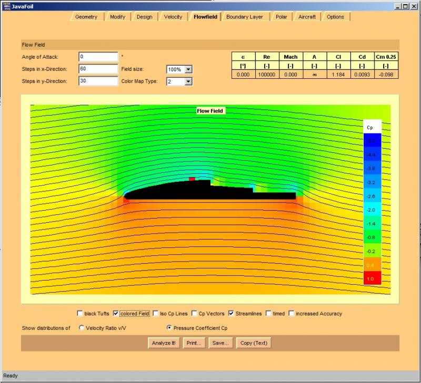Click the Angle of Attack input field
The height and width of the screenshot is (383, 421).
(98, 57)
